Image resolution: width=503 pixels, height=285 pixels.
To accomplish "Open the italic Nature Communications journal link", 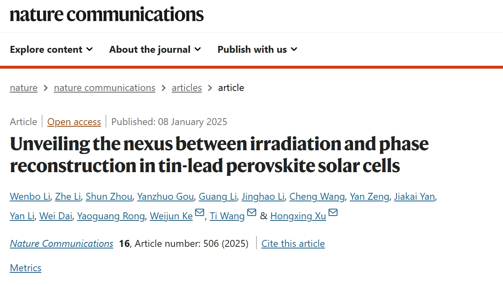I will (61, 244).
